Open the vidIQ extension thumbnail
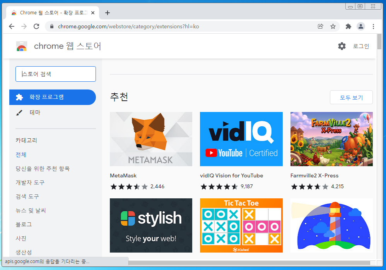Screen dimensions: 386x270 click(241, 139)
